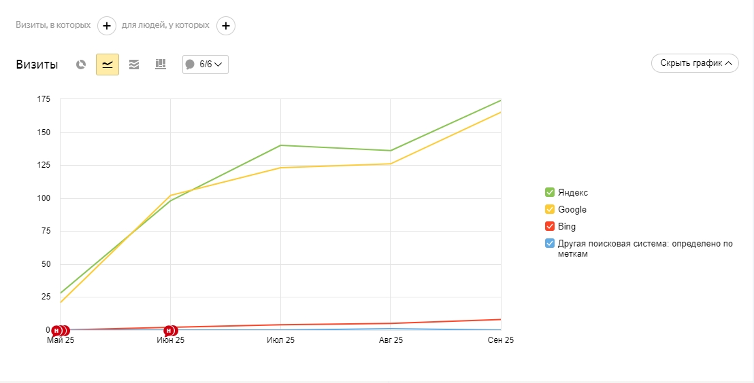Select the line chart view
The width and height of the screenshot is (754, 383).
coord(108,65)
